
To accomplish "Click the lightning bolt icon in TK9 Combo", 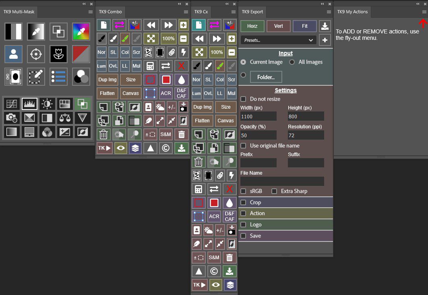I will coord(184,52).
